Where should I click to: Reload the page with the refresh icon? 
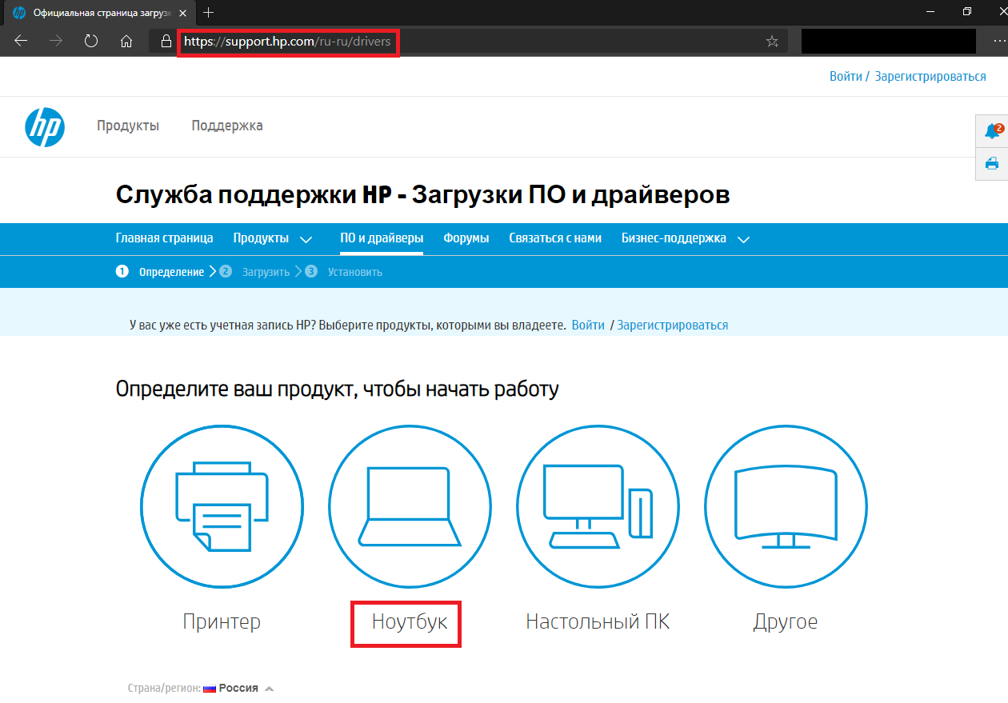tap(91, 41)
